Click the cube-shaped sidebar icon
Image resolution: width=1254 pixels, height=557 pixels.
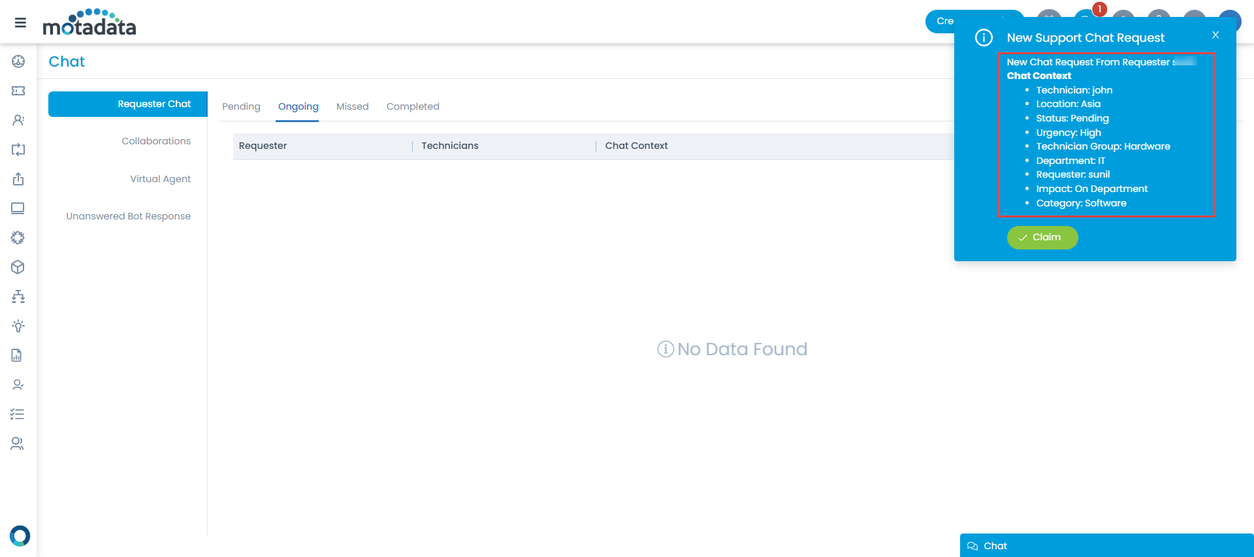coord(18,267)
